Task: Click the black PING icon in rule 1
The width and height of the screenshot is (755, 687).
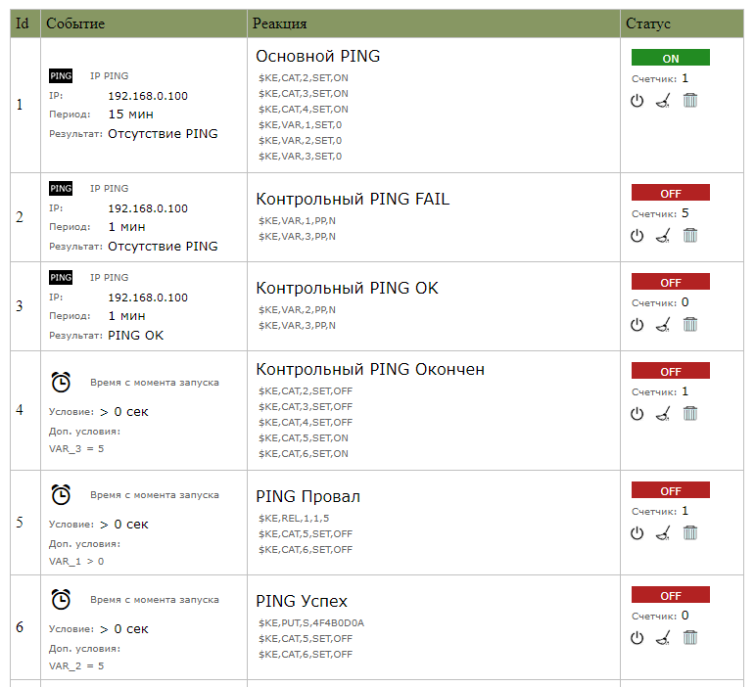Action: click(61, 75)
